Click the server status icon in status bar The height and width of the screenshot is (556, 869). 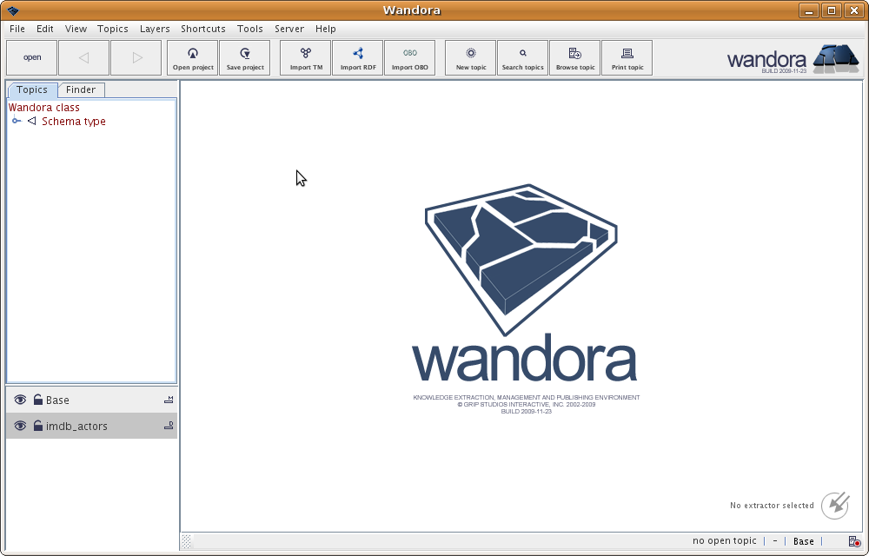pos(852,541)
